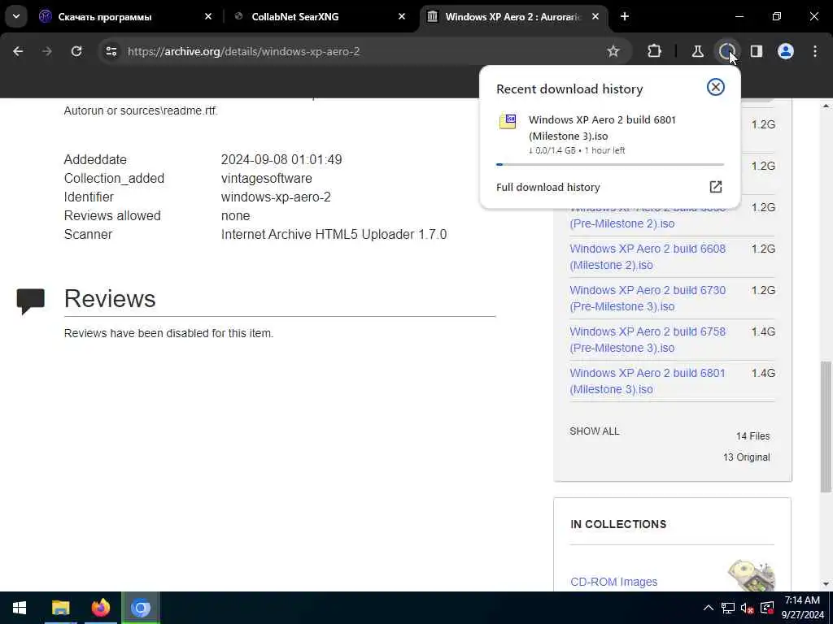This screenshot has height=624, width=833.
Task: Bookmark this page with the star icon
Action: click(613, 51)
